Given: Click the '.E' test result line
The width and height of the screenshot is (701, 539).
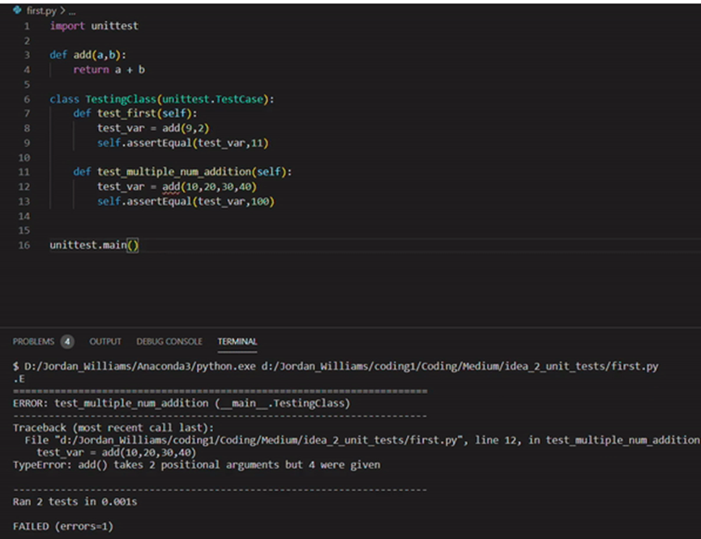Looking at the screenshot, I should [x=19, y=379].
